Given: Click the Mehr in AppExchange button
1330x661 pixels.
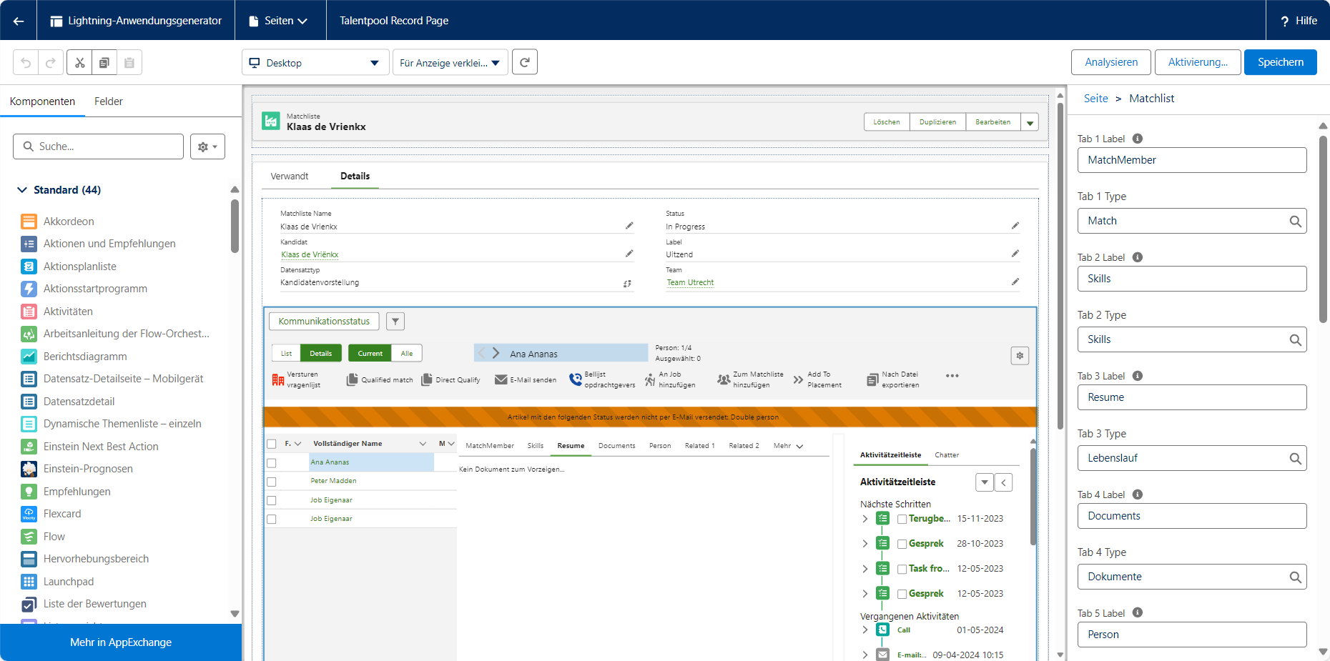Looking at the screenshot, I should [x=121, y=642].
